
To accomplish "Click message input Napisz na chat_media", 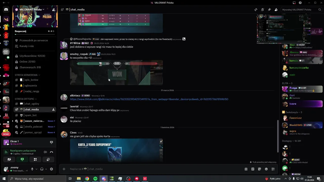I will [154, 169].
